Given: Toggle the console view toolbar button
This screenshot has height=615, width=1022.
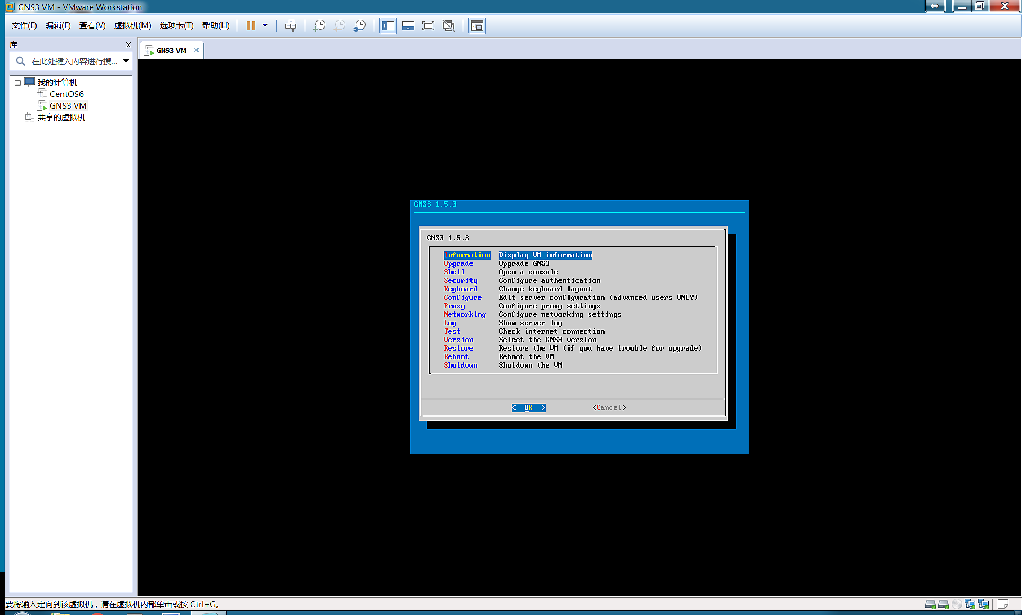Looking at the screenshot, I should coord(477,25).
